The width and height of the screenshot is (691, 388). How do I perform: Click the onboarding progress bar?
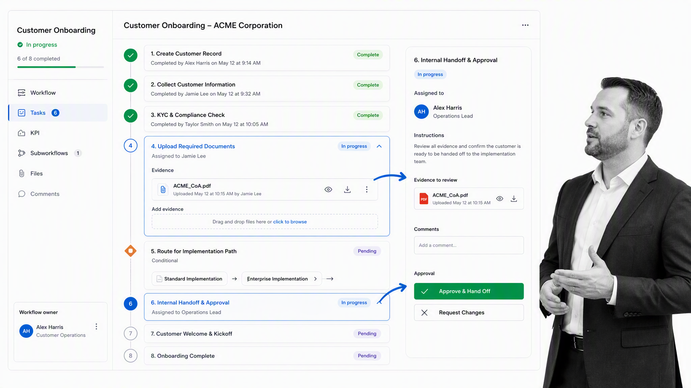(x=60, y=67)
